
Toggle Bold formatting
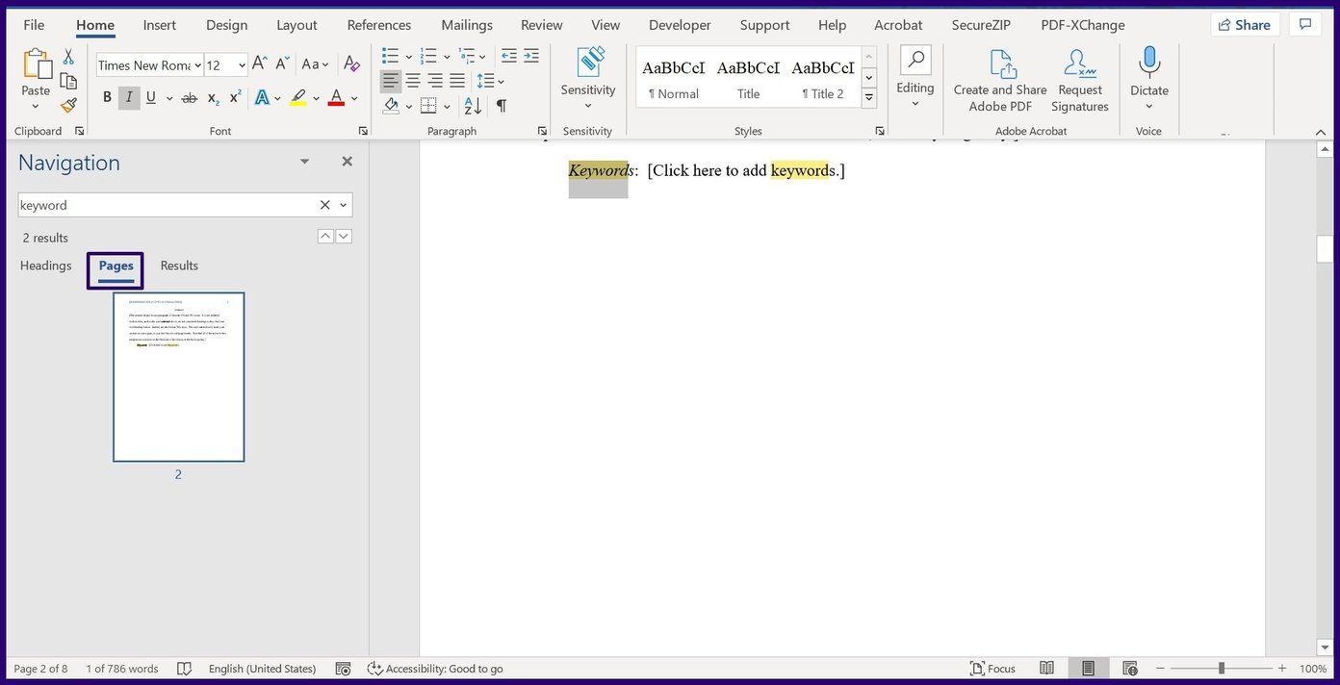point(107,98)
